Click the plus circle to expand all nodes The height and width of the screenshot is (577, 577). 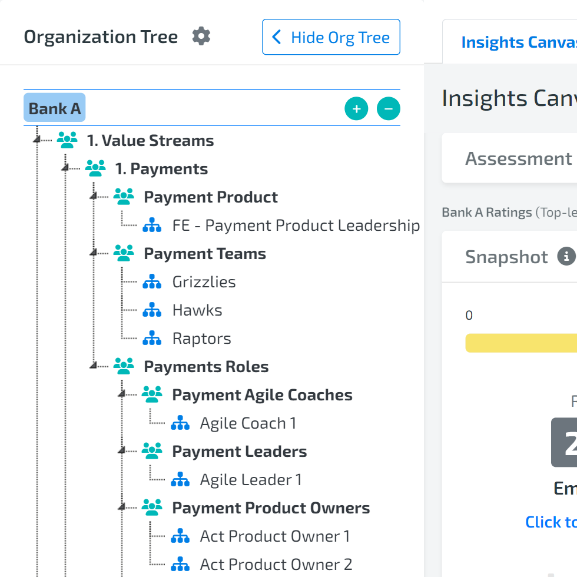(x=356, y=108)
